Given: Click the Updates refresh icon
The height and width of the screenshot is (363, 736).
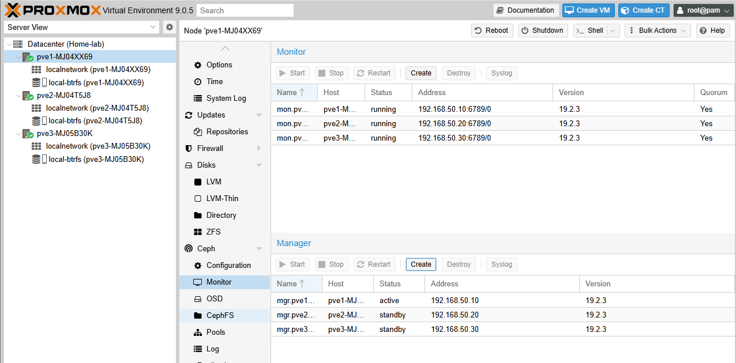Looking at the screenshot, I should [189, 115].
